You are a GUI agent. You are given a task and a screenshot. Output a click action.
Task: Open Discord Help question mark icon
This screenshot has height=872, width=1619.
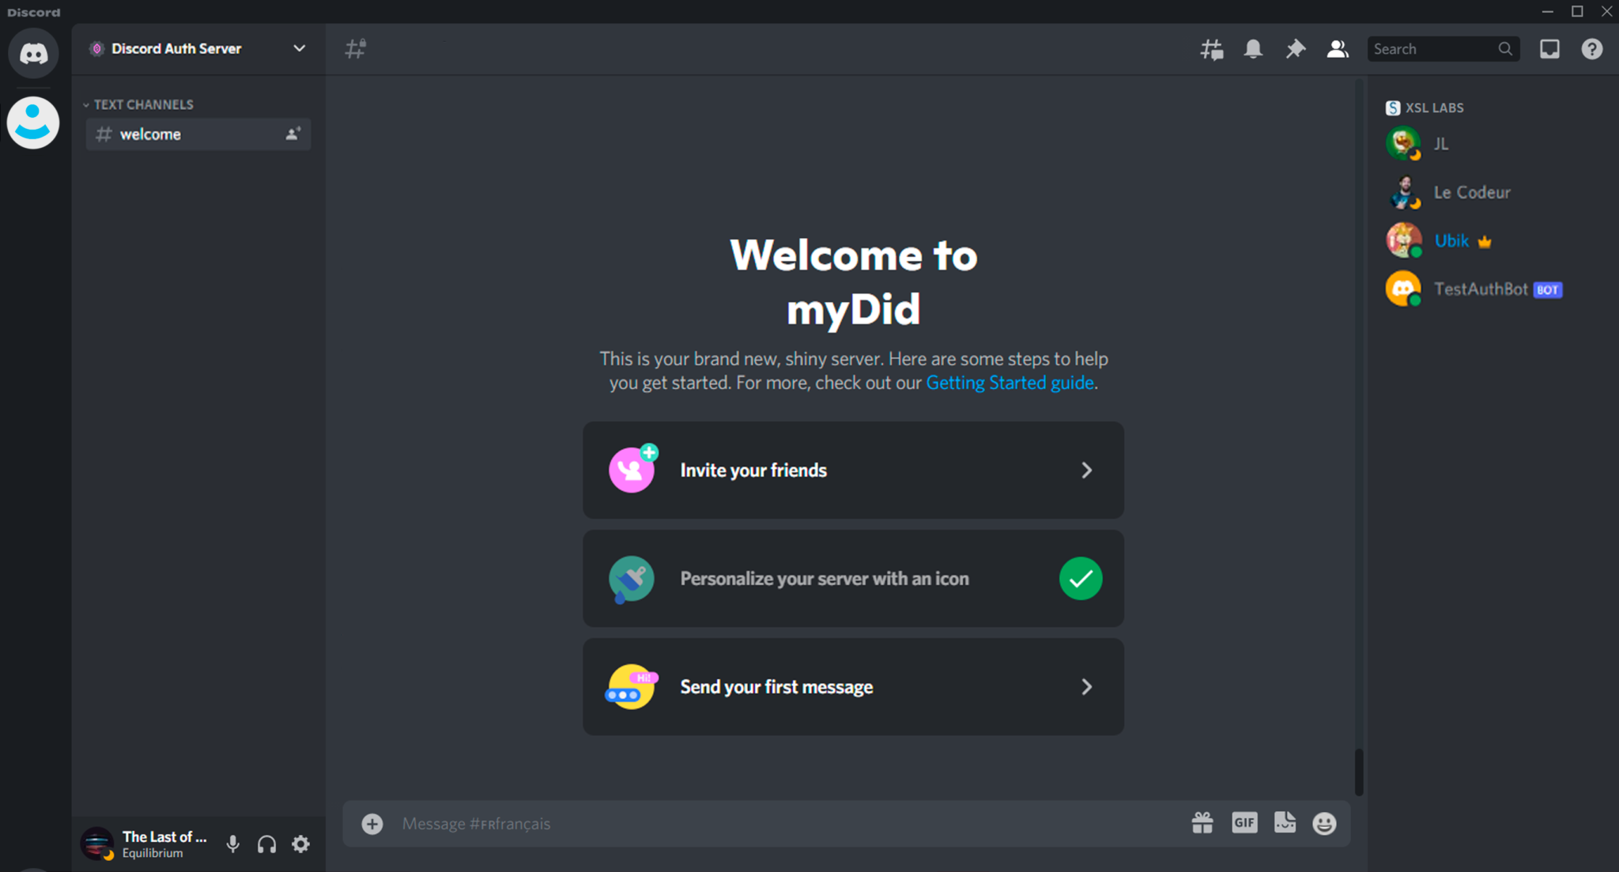coord(1591,48)
